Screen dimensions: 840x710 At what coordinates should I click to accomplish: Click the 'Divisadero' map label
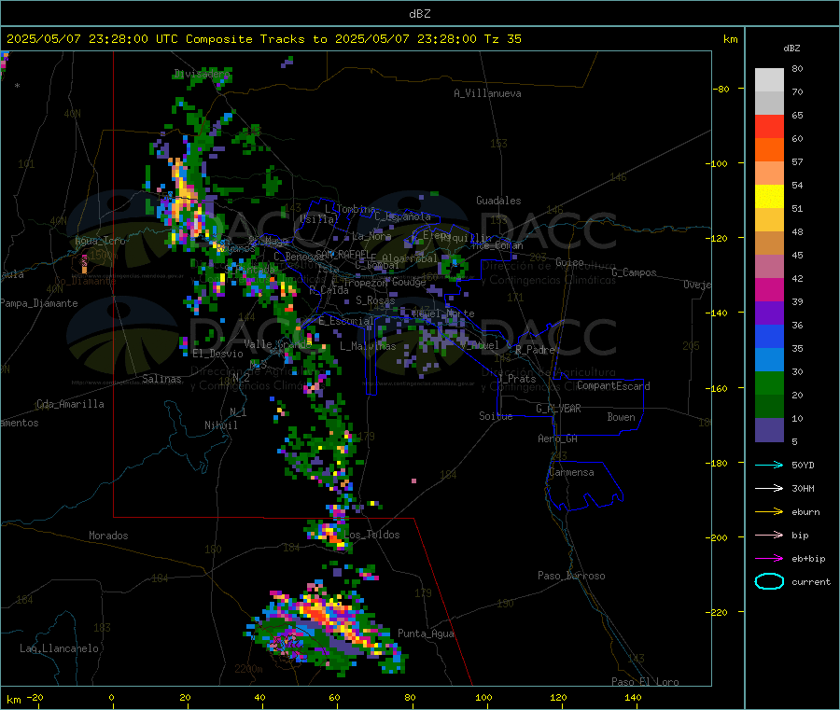click(x=202, y=74)
